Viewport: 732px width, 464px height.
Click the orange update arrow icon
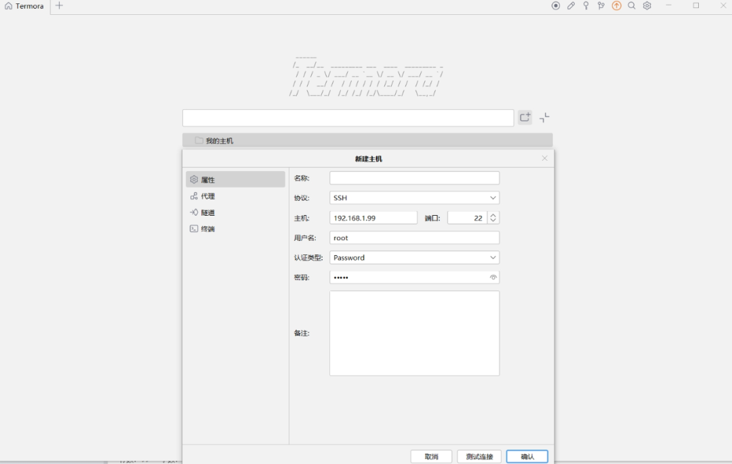tap(617, 5)
